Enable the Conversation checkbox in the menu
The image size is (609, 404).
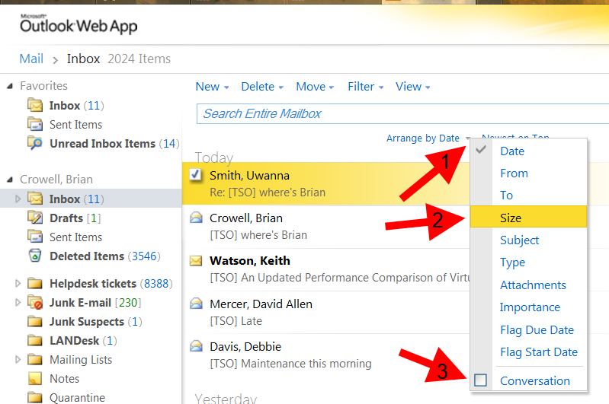click(x=481, y=380)
